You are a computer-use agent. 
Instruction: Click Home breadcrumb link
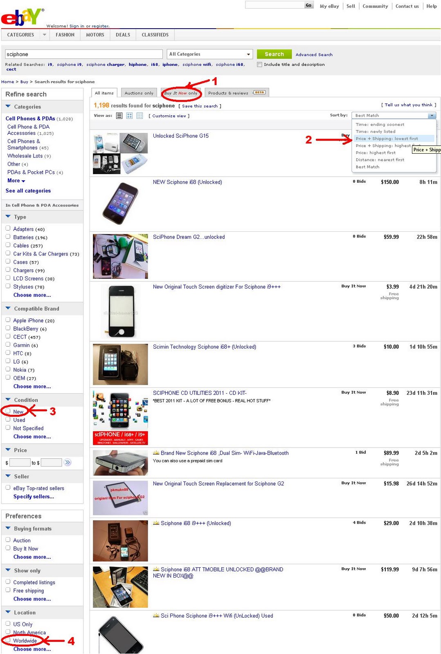point(7,82)
